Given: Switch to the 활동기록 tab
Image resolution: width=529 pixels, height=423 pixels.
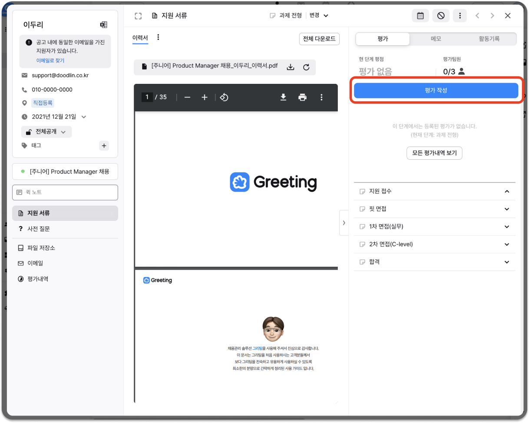Looking at the screenshot, I should click(489, 39).
